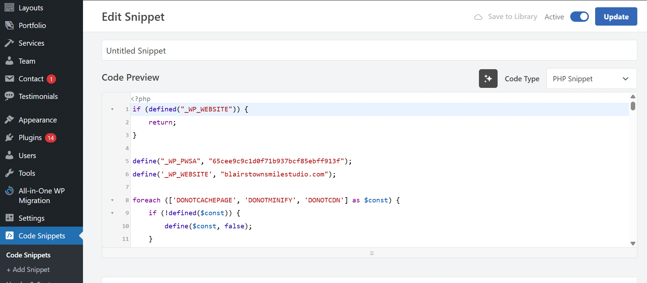Click the Contact envelope icon
Screen dimensions: 647x283
coord(9,79)
